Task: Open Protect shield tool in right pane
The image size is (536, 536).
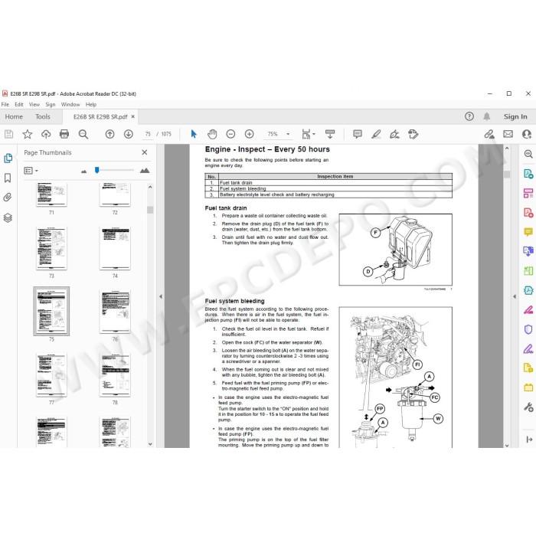Action: (x=528, y=329)
